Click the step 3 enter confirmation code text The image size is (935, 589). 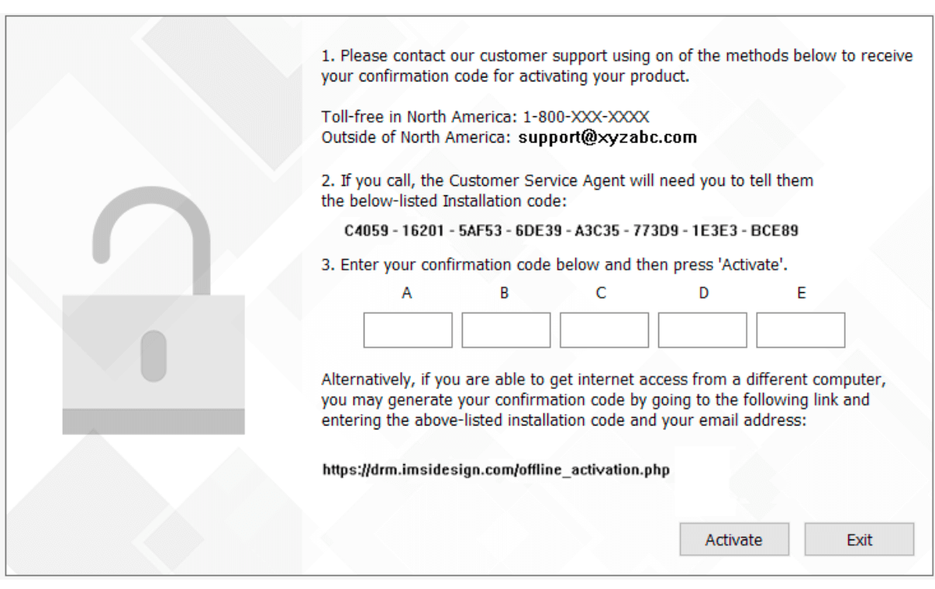pos(554,265)
